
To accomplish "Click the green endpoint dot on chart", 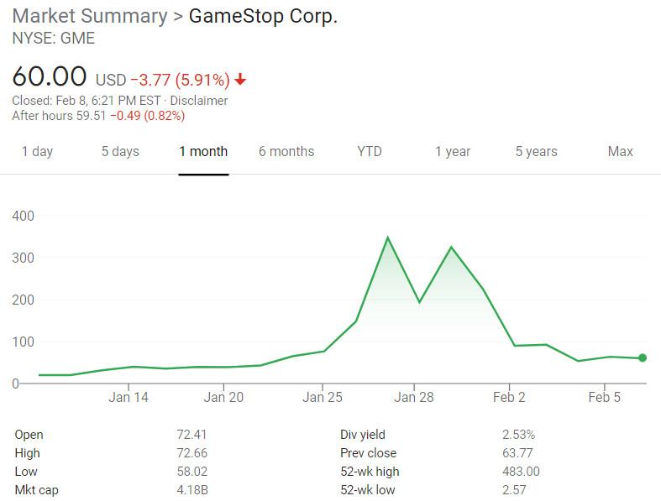I will [643, 358].
